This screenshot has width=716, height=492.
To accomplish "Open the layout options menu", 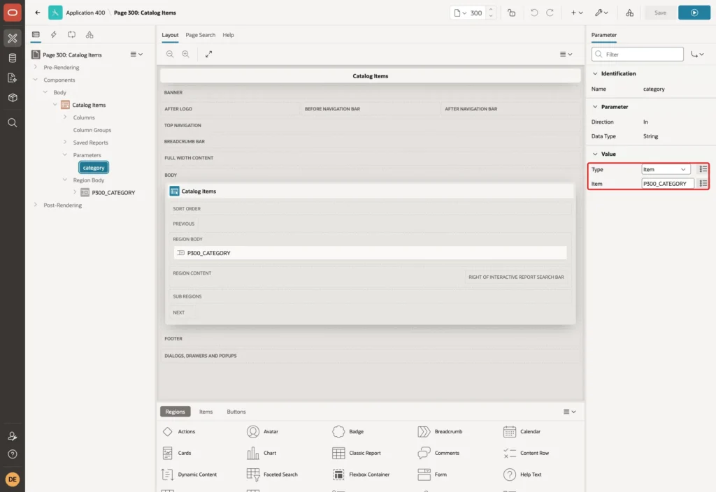I will pyautogui.click(x=566, y=54).
